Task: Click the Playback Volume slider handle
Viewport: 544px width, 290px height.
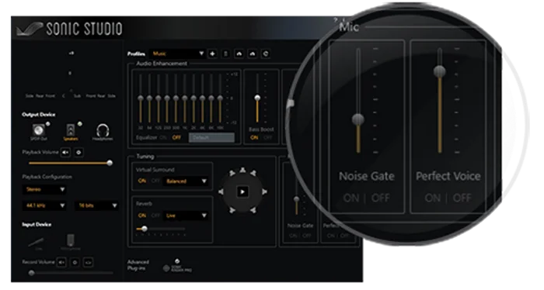Action: pyautogui.click(x=110, y=163)
